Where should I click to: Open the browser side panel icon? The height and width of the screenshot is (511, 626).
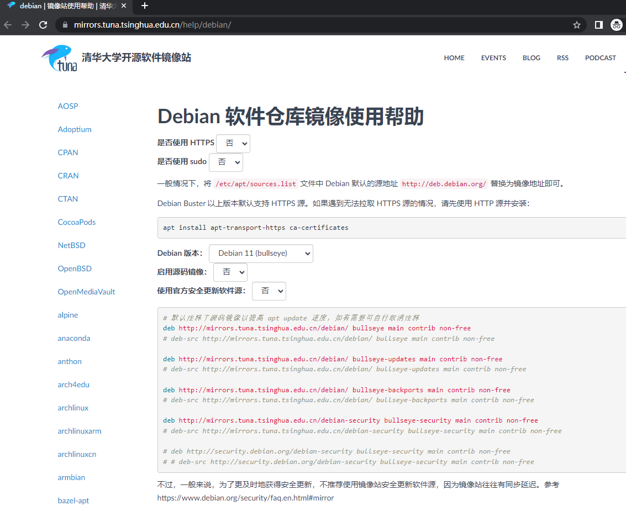[x=598, y=25]
